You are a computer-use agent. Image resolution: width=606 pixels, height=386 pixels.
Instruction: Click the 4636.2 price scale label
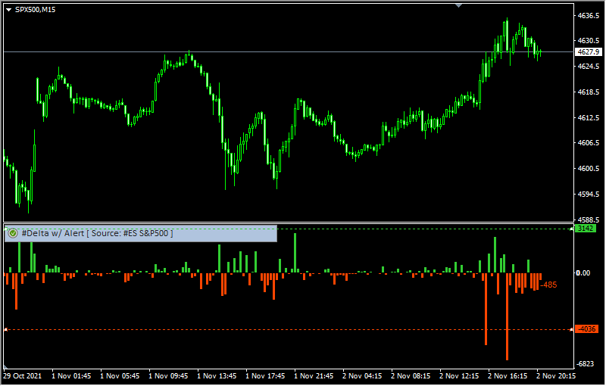pyautogui.click(x=589, y=15)
